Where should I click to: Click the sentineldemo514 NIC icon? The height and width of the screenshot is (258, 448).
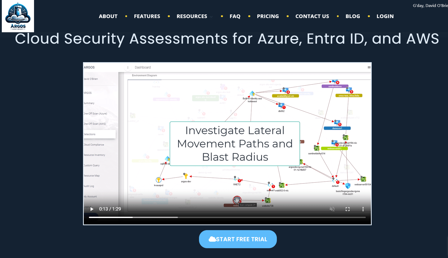(317, 148)
